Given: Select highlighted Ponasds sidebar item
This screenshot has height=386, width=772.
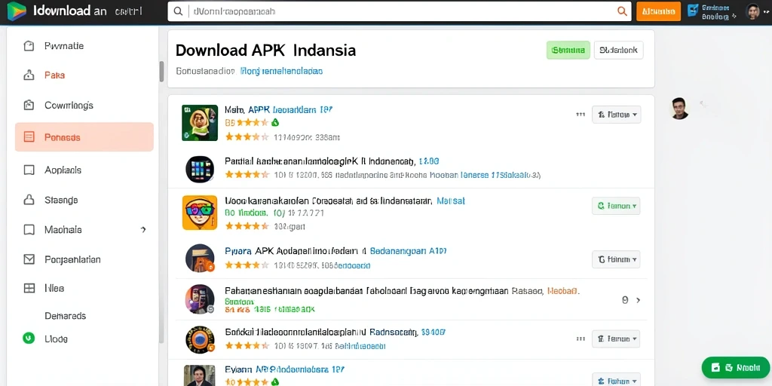Looking at the screenshot, I should 84,137.
